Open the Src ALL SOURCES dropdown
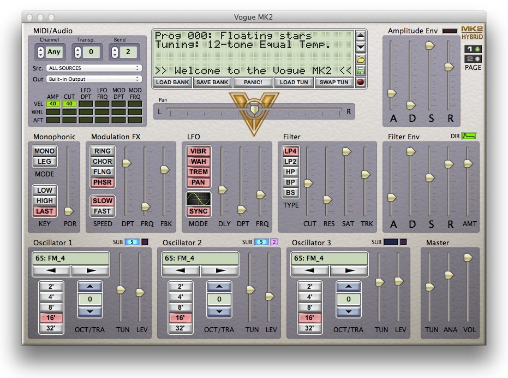The height and width of the screenshot is (378, 508). pyautogui.click(x=94, y=68)
